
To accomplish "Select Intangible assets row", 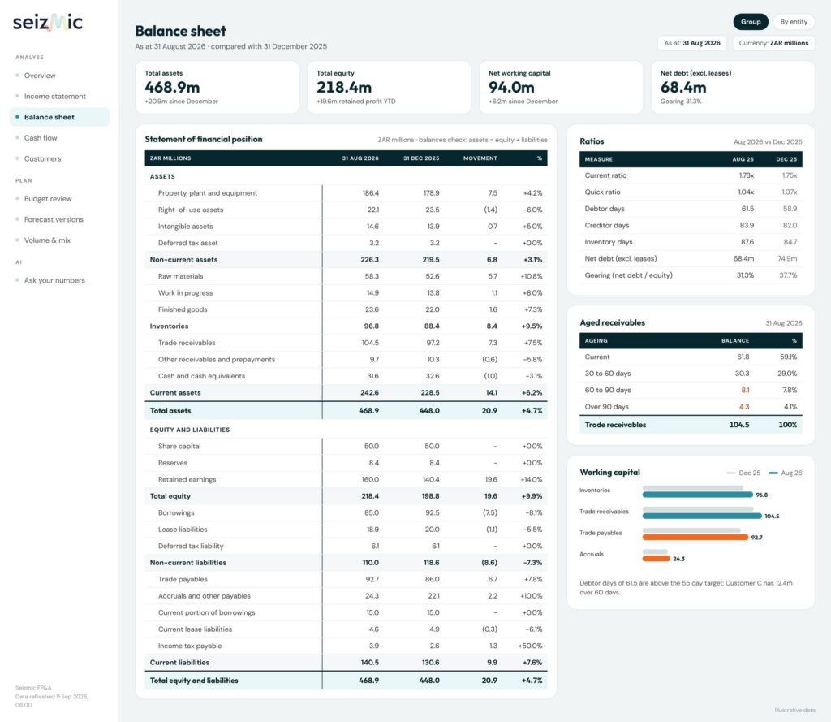I will [x=346, y=226].
